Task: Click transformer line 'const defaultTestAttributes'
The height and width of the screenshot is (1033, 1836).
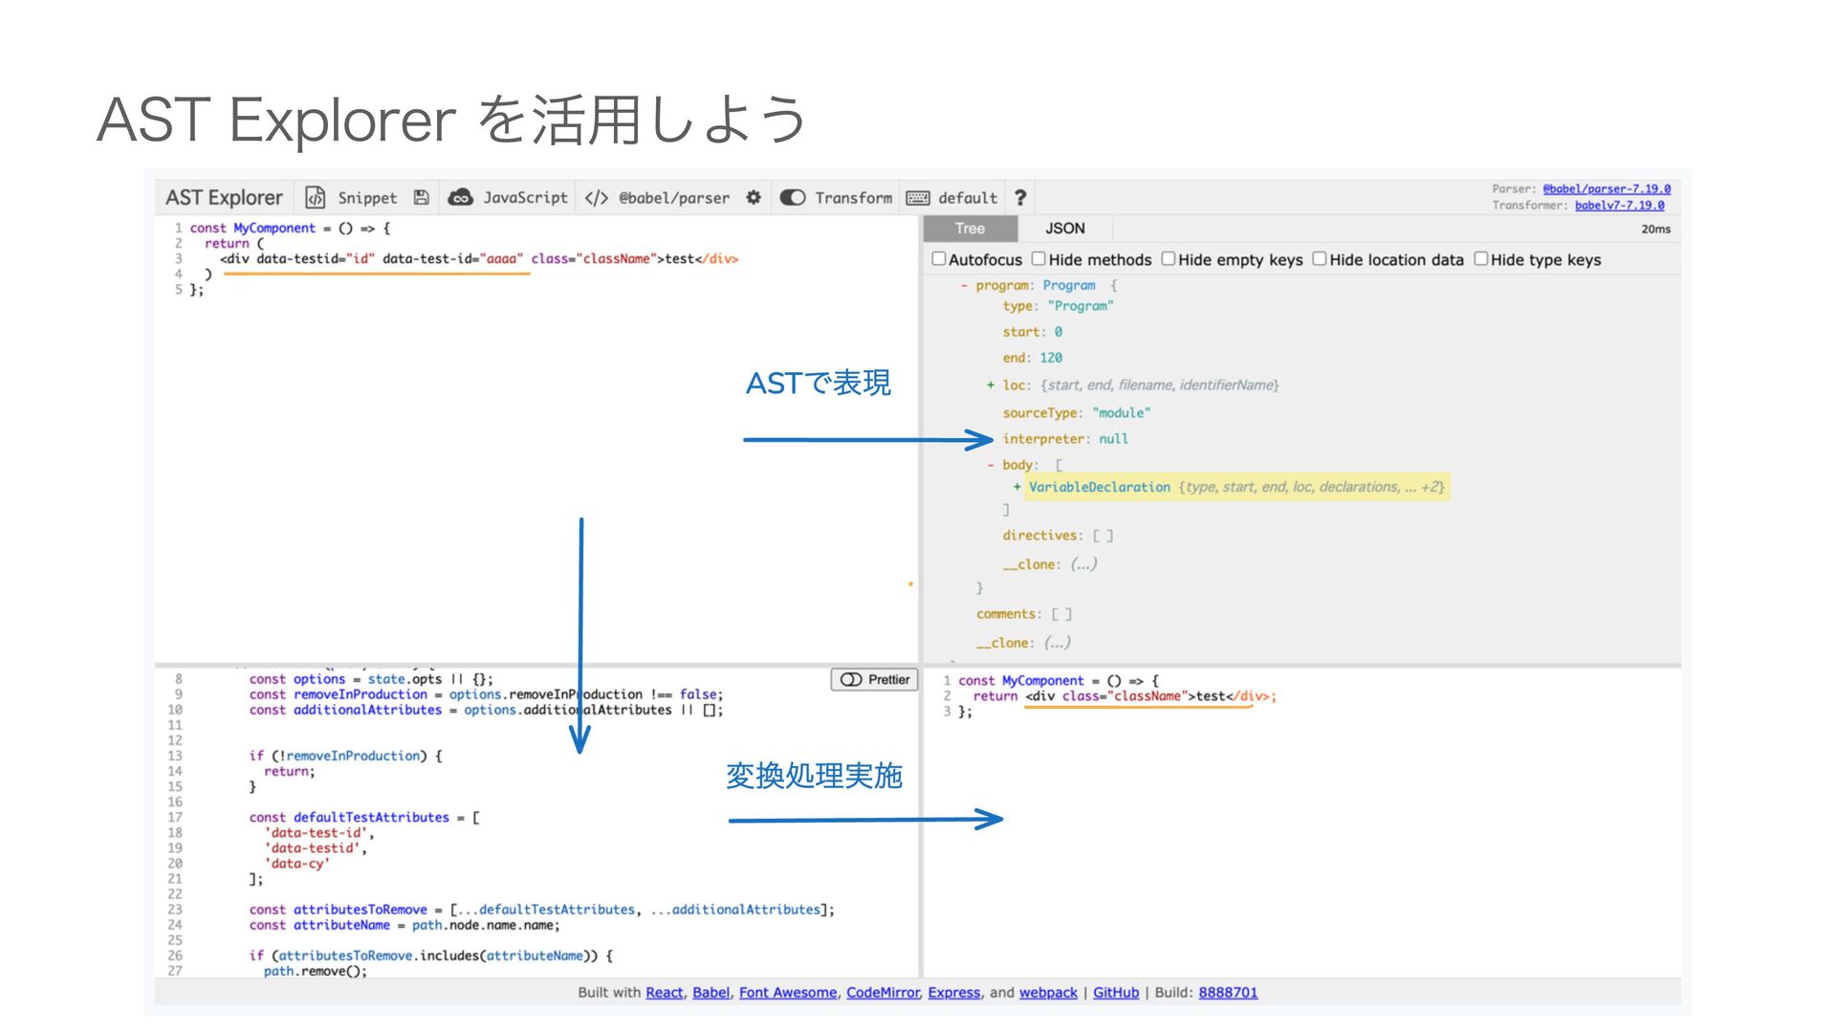Action: [x=364, y=817]
